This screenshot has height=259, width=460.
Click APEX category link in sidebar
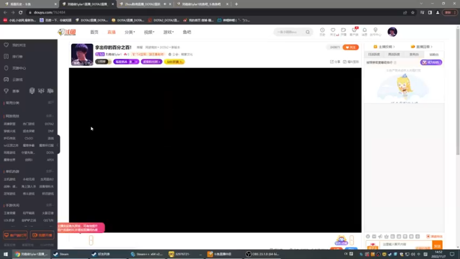[50, 160]
